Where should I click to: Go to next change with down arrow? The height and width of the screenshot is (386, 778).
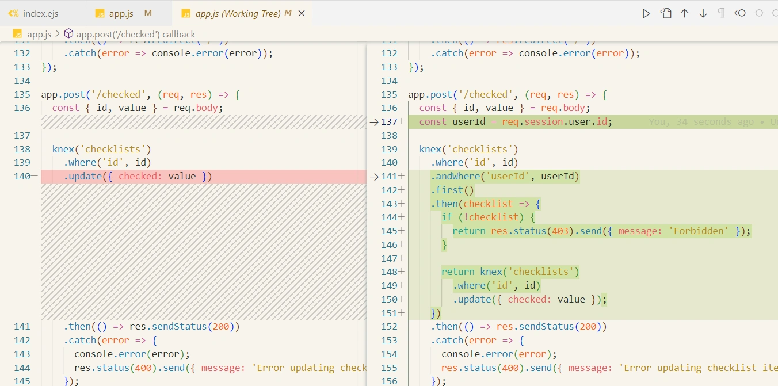click(703, 13)
